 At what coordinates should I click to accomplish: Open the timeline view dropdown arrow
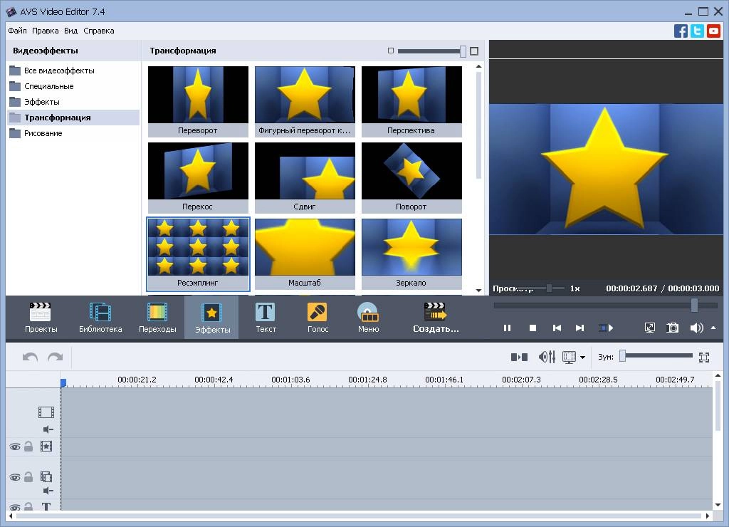[x=582, y=358]
